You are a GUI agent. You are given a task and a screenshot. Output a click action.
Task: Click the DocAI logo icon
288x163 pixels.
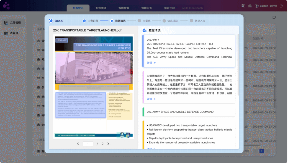51,21
